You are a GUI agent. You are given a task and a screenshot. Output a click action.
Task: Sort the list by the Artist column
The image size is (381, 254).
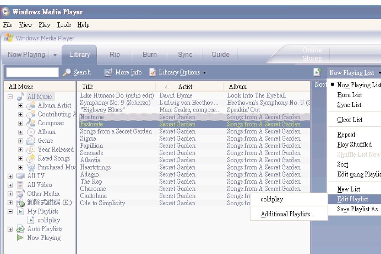189,86
